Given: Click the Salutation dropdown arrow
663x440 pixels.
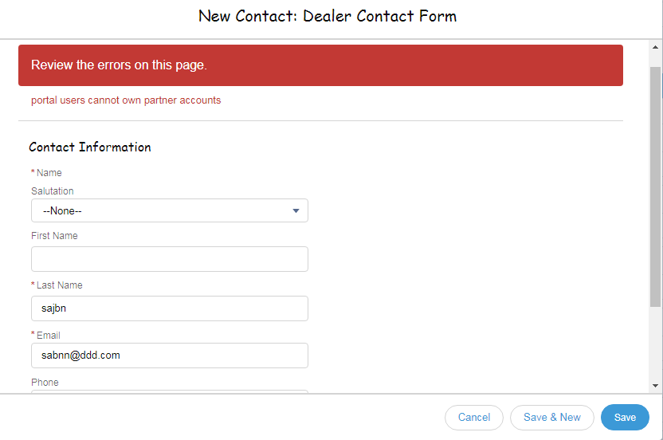Looking at the screenshot, I should click(x=296, y=211).
